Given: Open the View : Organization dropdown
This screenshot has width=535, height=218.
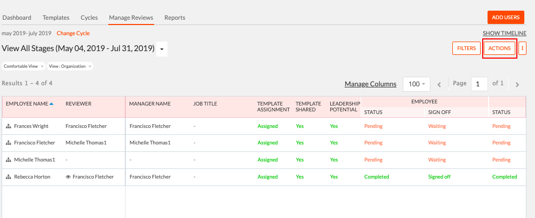Looking at the screenshot, I should [70, 66].
